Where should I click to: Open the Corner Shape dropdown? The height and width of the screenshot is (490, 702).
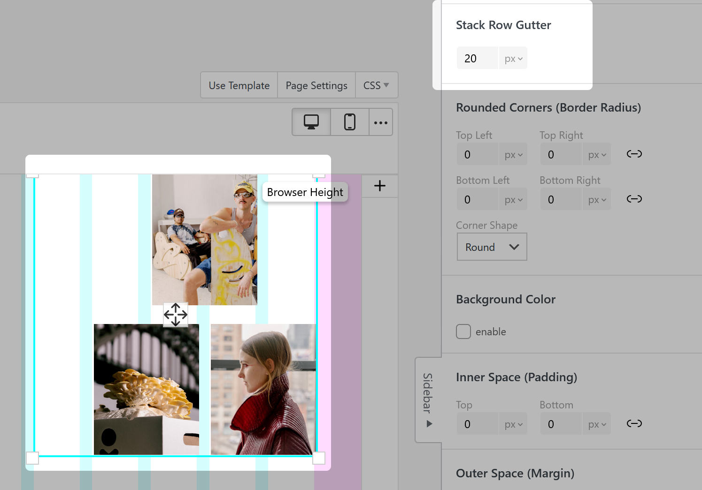(492, 247)
